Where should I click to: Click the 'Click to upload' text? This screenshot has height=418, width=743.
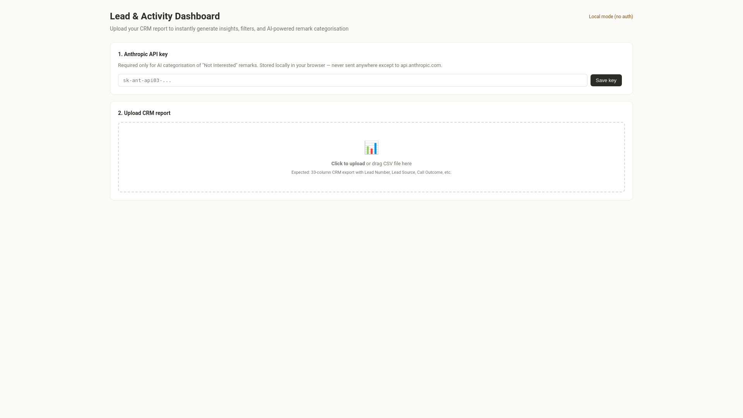tap(348, 164)
